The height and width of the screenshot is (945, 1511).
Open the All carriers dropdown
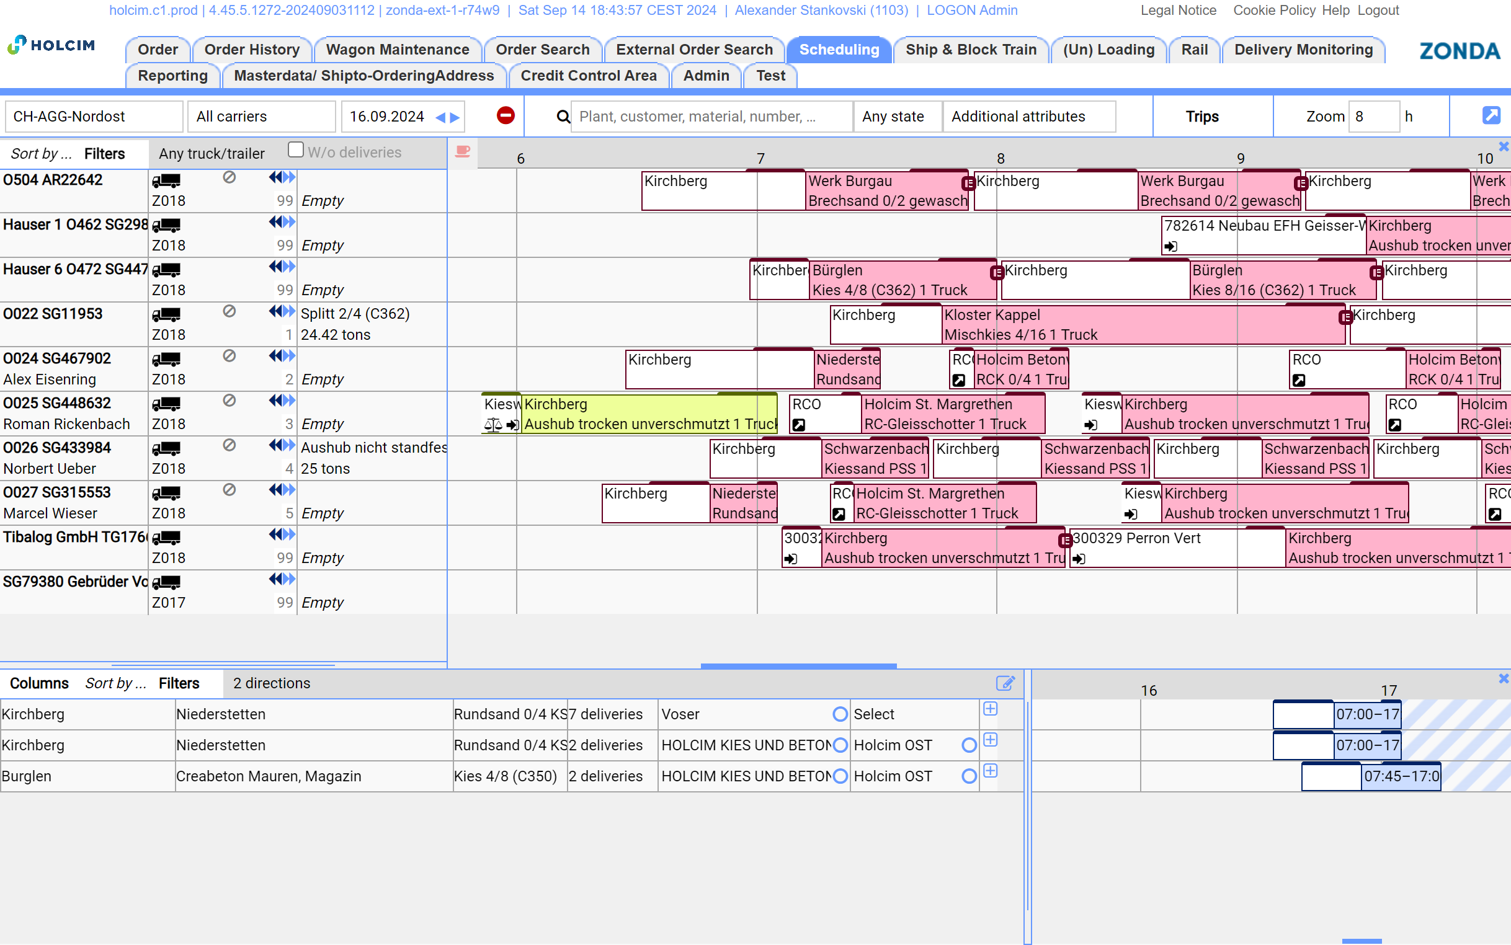[x=261, y=116]
